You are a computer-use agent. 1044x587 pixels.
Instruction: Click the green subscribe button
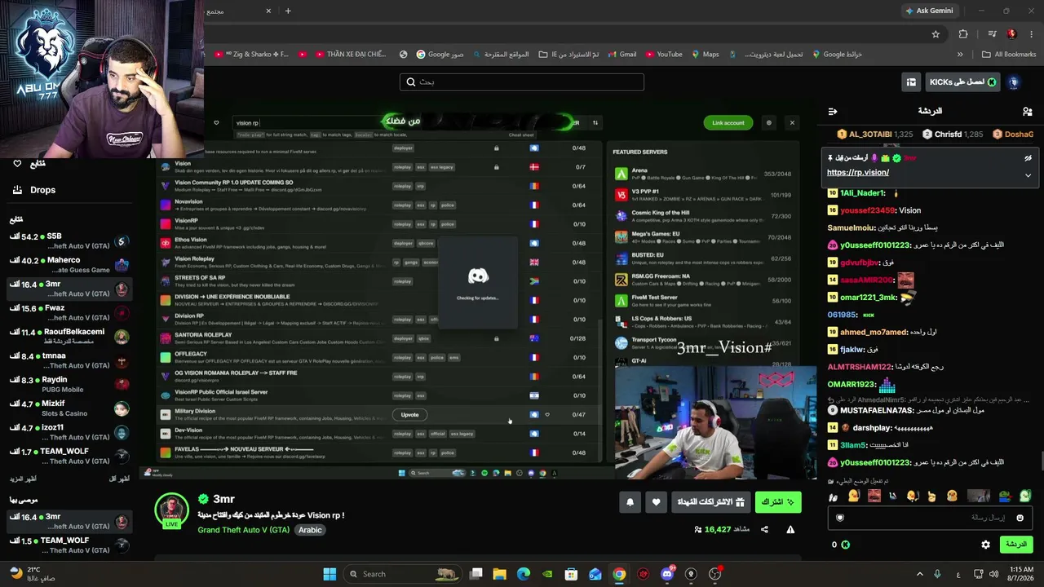click(778, 502)
